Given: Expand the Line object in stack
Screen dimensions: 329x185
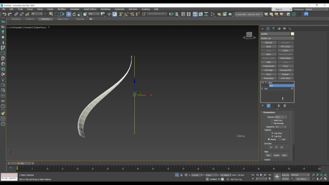Looking at the screenshot, I should click(262, 88).
